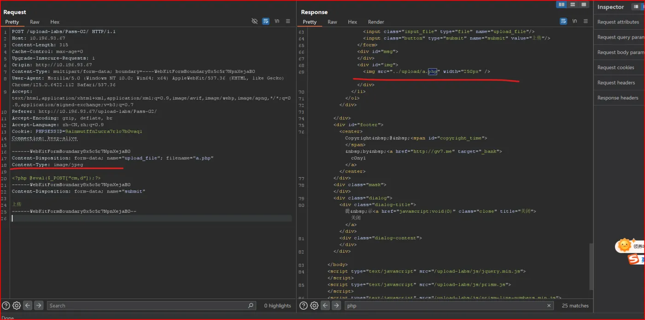The width and height of the screenshot is (645, 320).
Task: Switch Response view to Render tab
Action: point(376,22)
